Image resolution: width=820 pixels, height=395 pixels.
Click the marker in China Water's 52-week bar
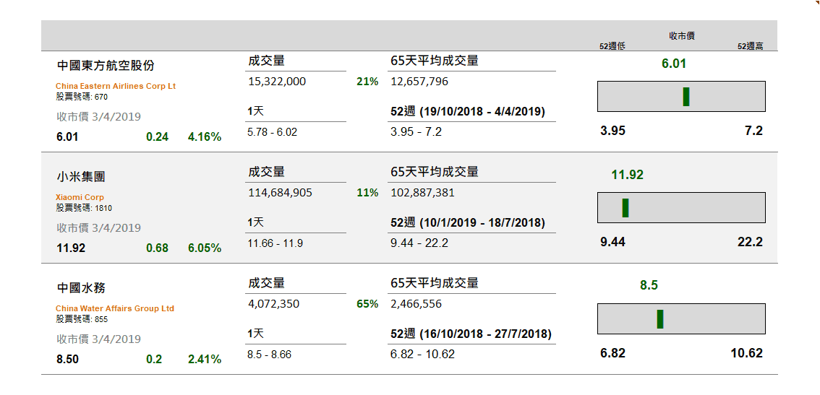(660, 319)
